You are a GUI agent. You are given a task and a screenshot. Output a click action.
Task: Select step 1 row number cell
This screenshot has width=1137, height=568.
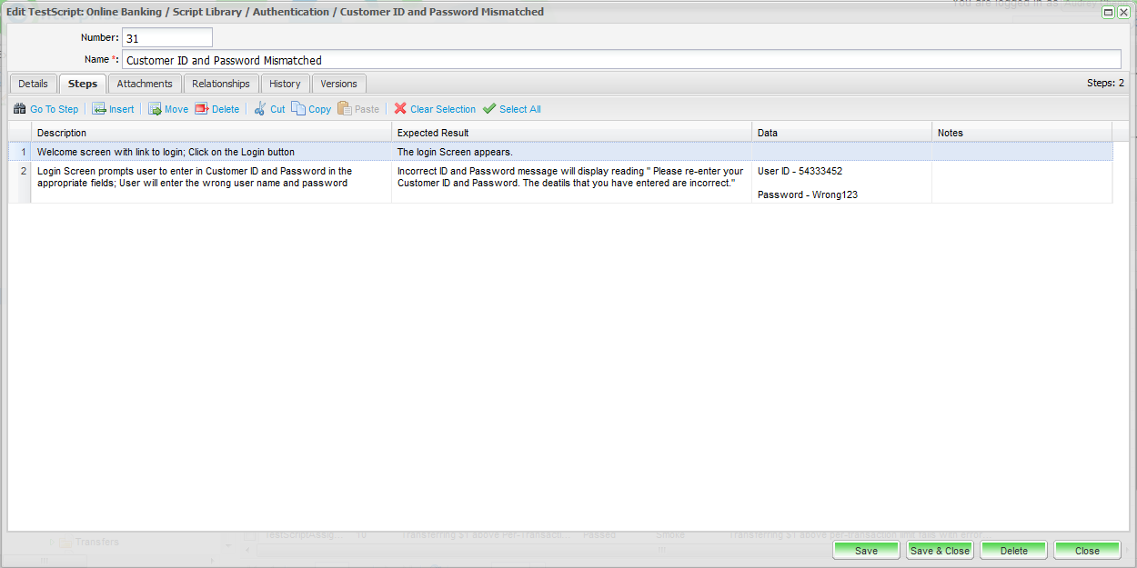point(20,152)
